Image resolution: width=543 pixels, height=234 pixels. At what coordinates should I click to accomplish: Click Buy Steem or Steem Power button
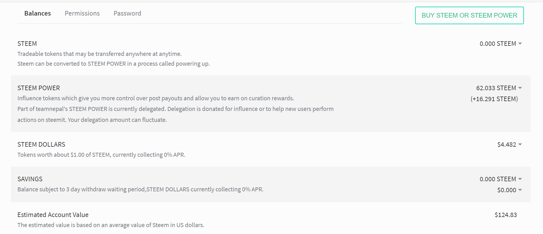pos(469,15)
